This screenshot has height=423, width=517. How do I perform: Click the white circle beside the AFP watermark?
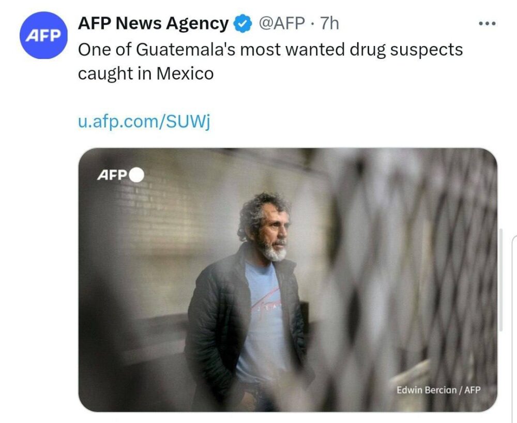click(x=136, y=175)
